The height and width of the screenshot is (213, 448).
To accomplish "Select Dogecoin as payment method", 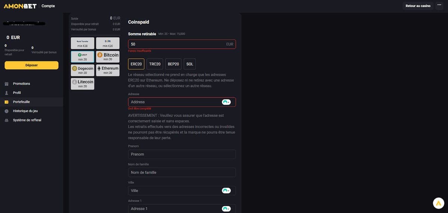I will (x=83, y=70).
